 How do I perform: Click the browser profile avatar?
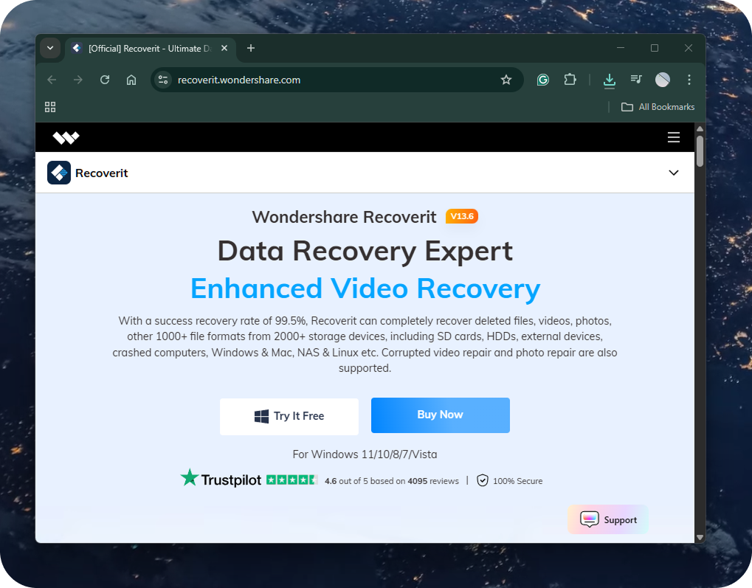coord(662,80)
